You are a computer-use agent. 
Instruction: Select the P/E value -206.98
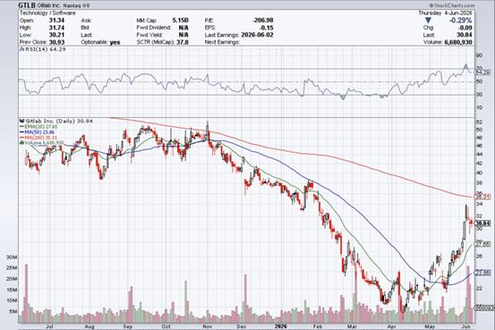pyautogui.click(x=262, y=21)
